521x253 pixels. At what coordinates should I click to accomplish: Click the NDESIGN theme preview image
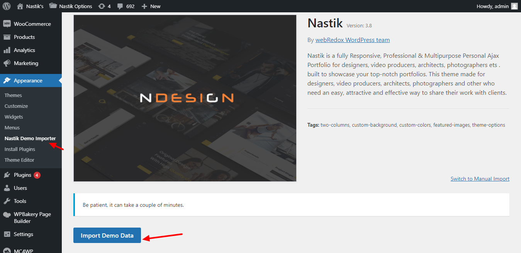click(x=185, y=98)
